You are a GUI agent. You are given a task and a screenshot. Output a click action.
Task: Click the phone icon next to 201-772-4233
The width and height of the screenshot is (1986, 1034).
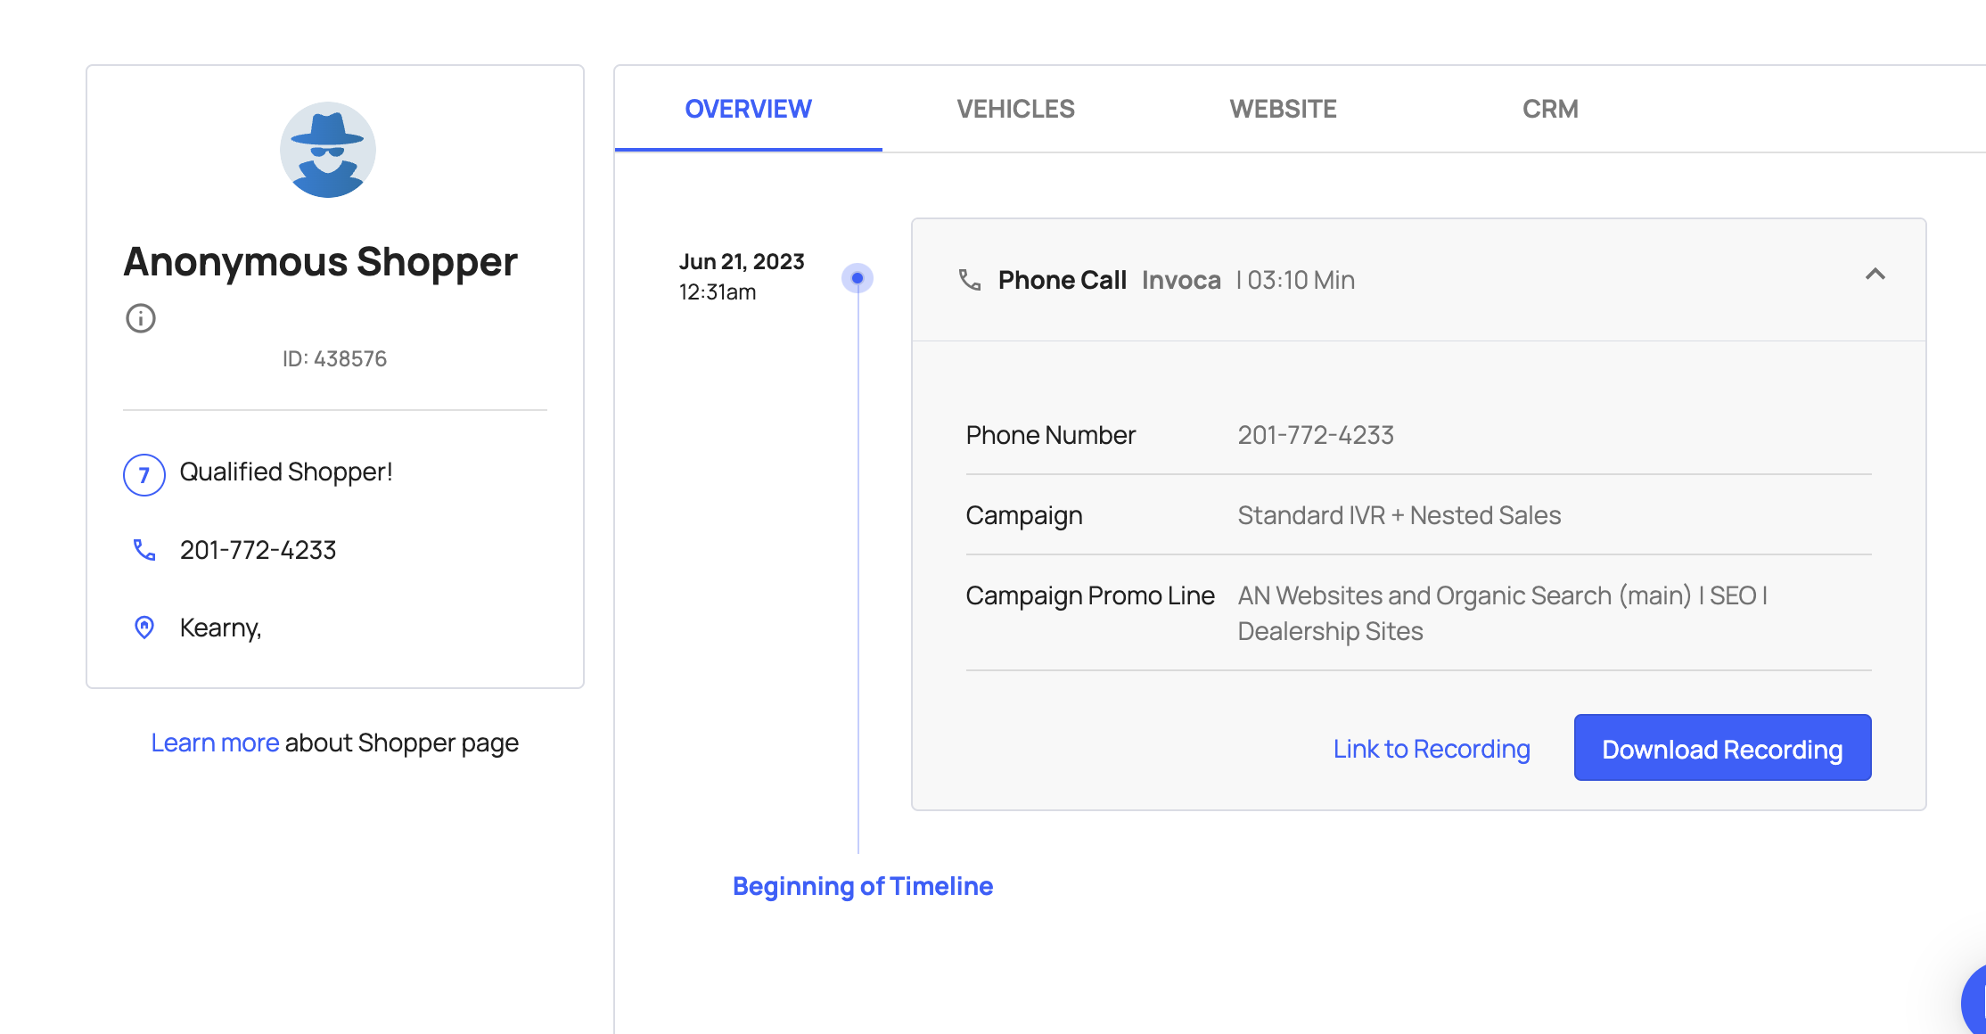pyautogui.click(x=144, y=551)
